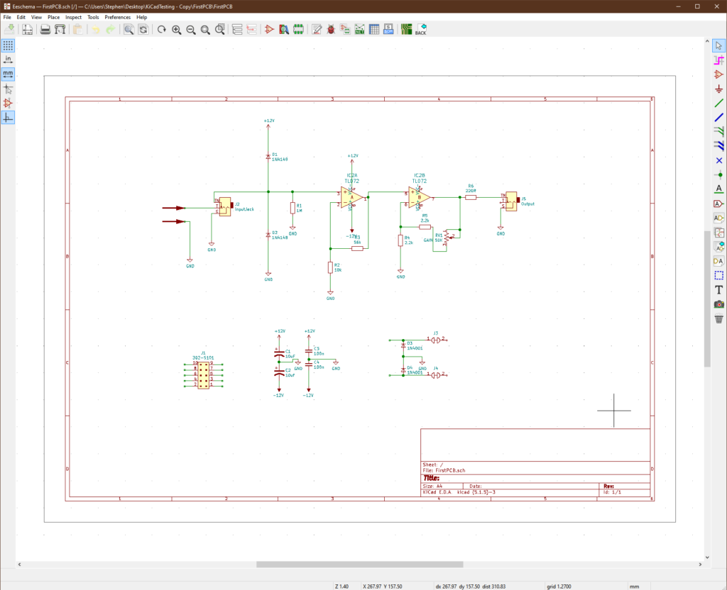Select the place hierarchical pin tool

point(718,261)
